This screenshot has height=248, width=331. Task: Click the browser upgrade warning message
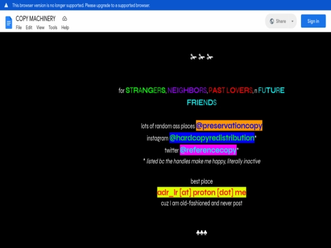click(81, 6)
